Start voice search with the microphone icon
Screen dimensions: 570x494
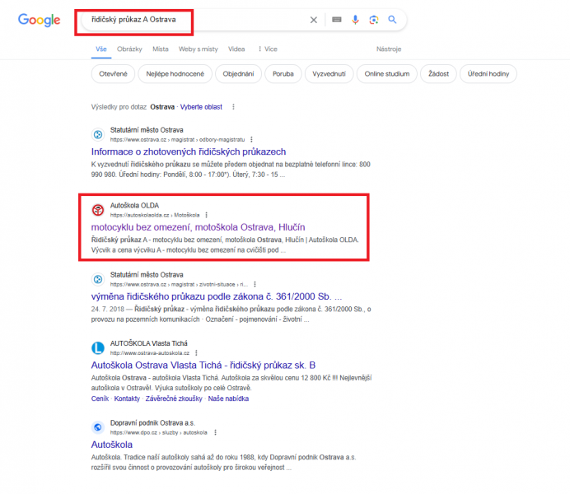355,20
